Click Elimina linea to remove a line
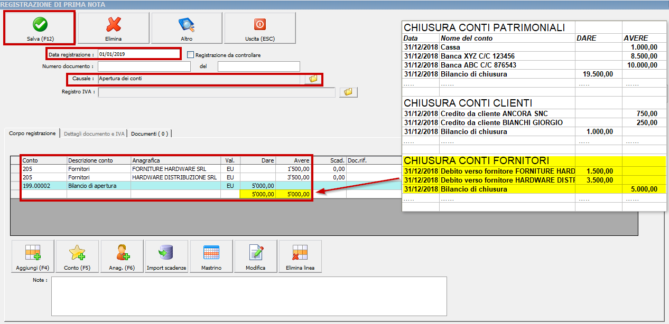This screenshot has height=324, width=669. (300, 256)
